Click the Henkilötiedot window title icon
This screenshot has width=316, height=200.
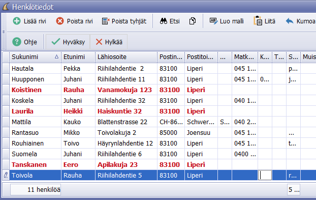pyautogui.click(x=6, y=7)
